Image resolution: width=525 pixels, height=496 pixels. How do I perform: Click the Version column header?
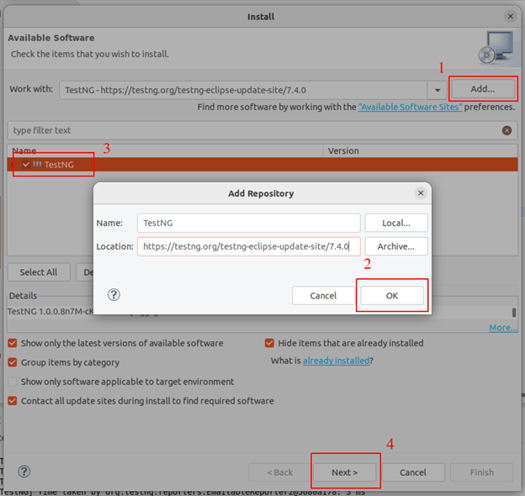click(x=420, y=150)
